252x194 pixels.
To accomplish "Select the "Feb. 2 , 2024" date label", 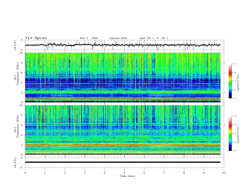I will pos(89,38).
